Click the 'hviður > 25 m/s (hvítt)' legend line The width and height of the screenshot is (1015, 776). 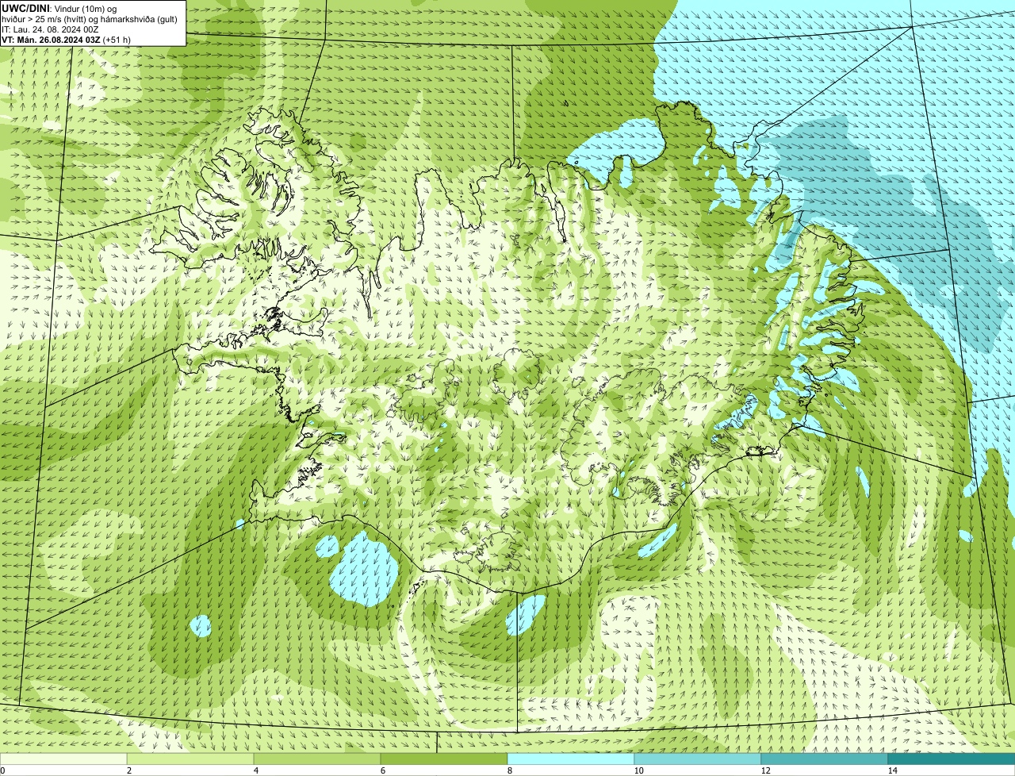90,18
